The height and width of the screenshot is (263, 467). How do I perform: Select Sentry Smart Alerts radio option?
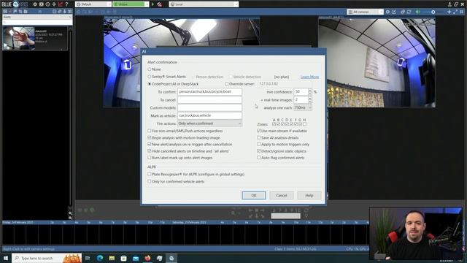(150, 77)
